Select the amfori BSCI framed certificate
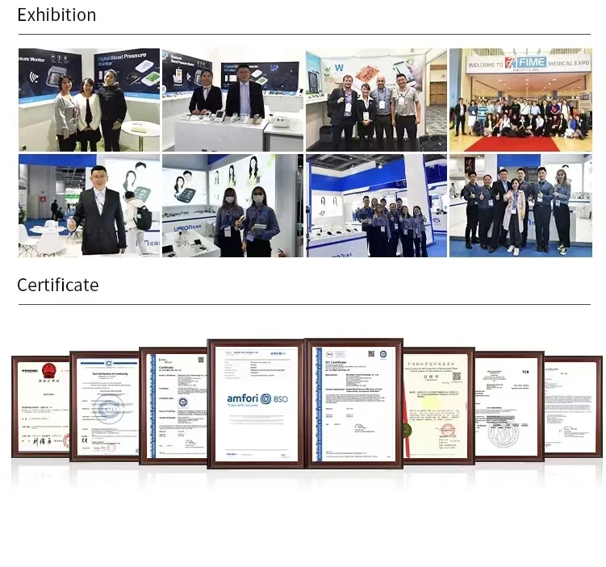606x567 pixels. (x=257, y=403)
